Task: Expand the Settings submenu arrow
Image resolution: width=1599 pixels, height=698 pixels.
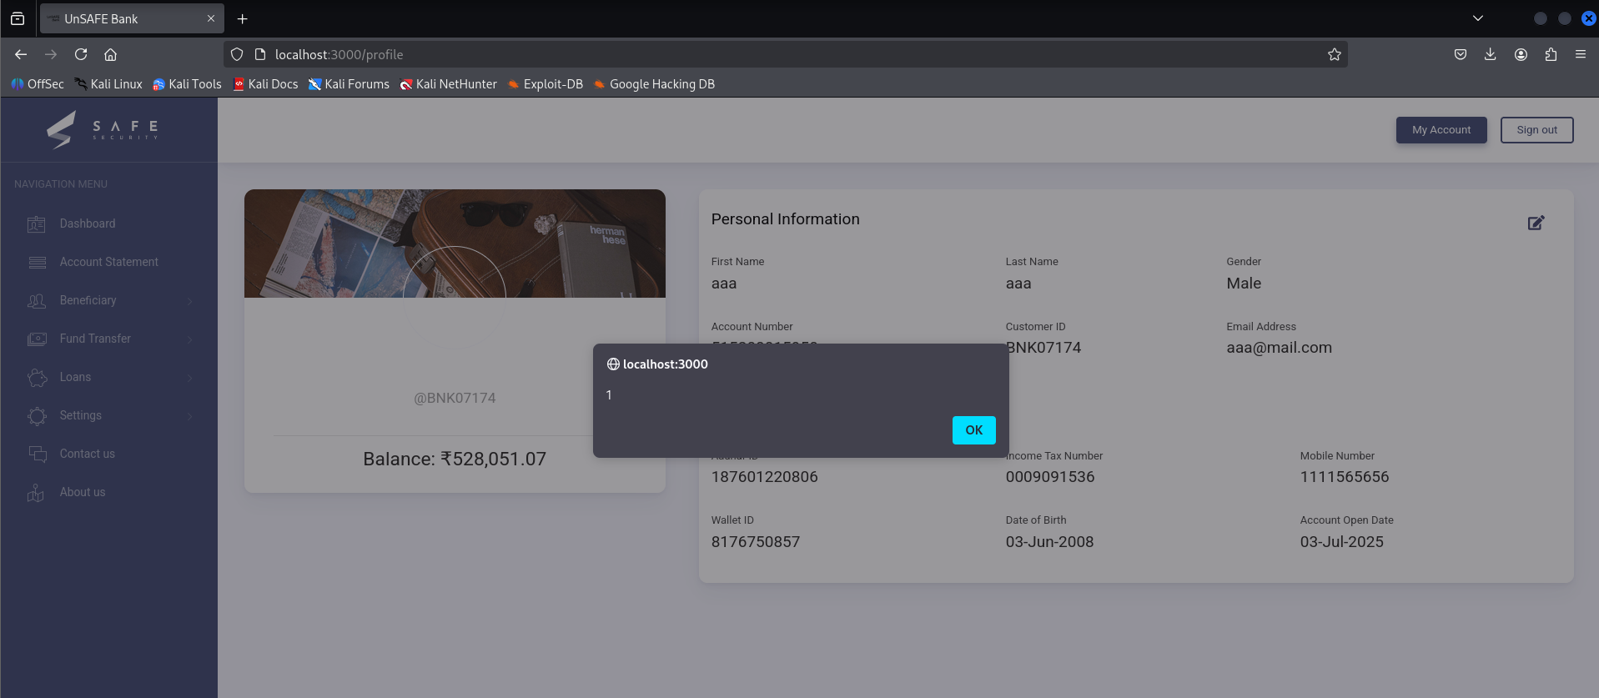Action: pyautogui.click(x=190, y=416)
